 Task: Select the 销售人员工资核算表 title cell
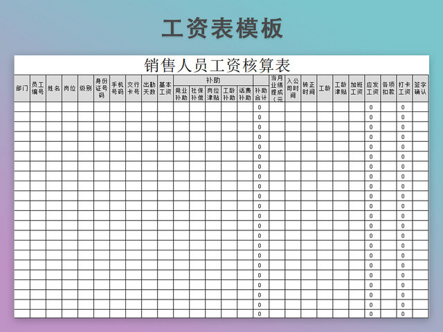(x=221, y=65)
